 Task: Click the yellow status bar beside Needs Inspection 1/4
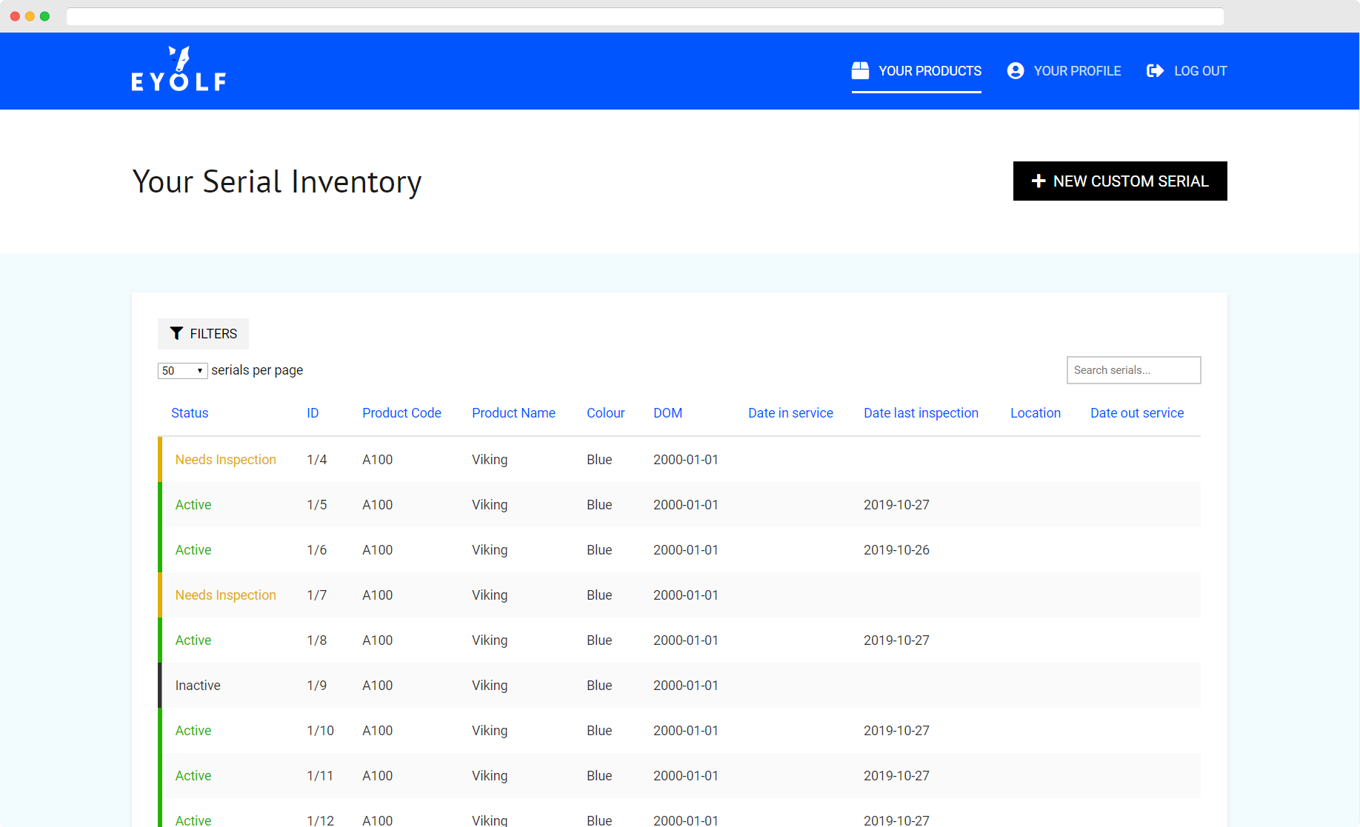click(x=161, y=459)
